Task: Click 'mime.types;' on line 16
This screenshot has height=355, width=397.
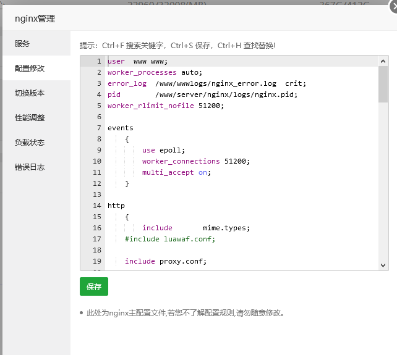Action: tap(226, 228)
